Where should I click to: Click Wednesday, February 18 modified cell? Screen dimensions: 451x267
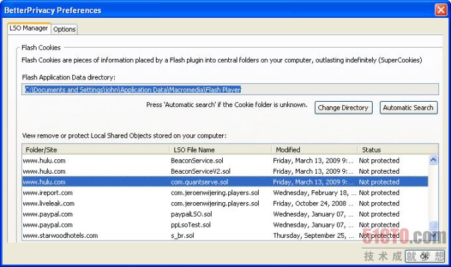(x=314, y=193)
